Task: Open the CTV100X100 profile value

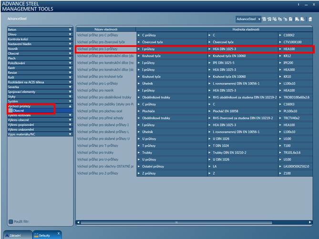Action: 295,42
